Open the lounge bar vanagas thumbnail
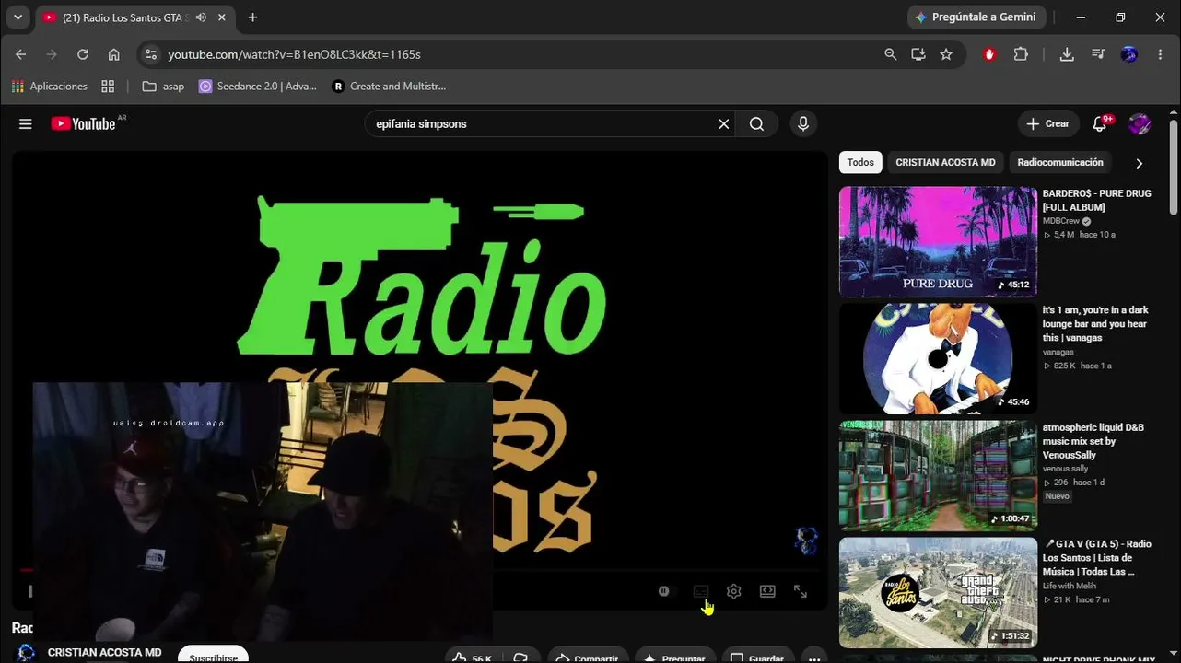The width and height of the screenshot is (1181, 663). click(x=938, y=359)
